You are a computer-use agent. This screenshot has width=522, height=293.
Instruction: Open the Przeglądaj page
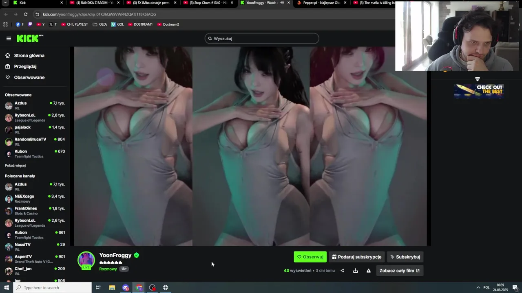coord(25,66)
